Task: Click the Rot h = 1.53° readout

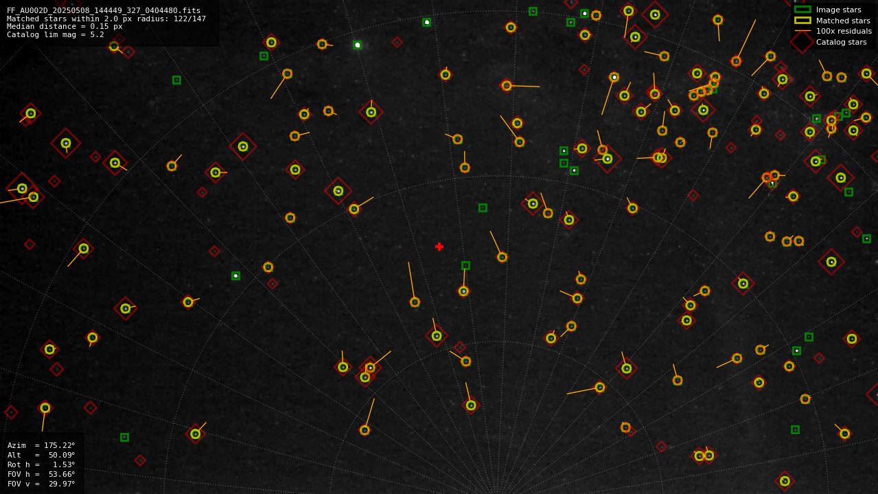Action: tap(41, 464)
